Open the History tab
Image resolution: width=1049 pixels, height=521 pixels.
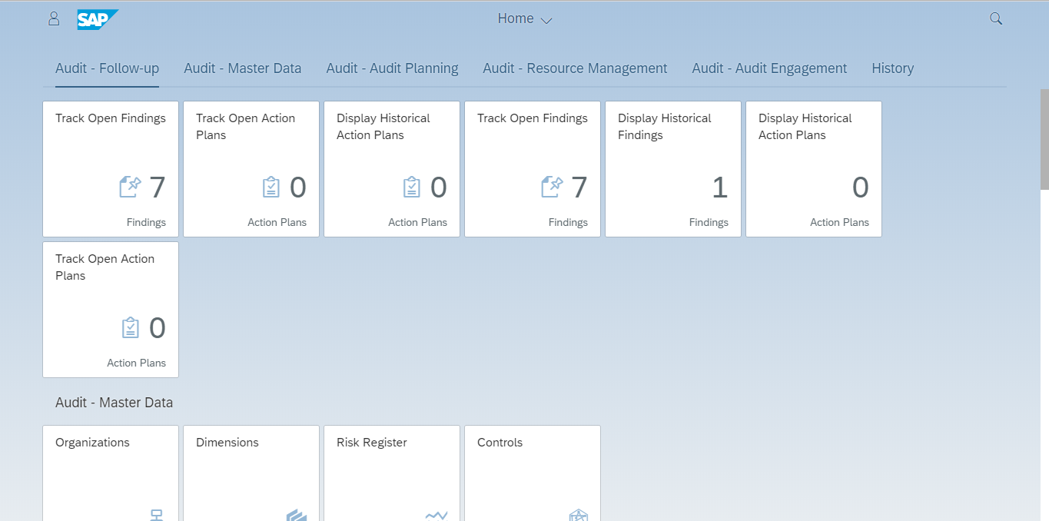892,68
